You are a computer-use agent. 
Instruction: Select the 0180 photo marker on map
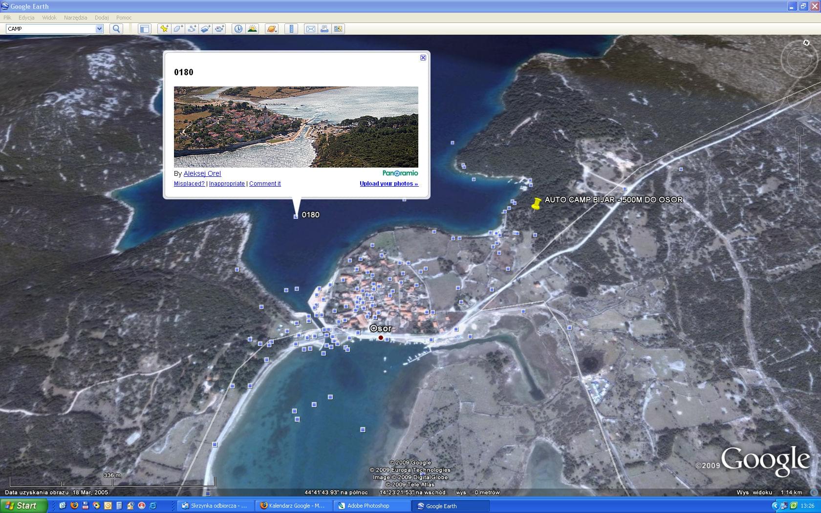tap(296, 216)
